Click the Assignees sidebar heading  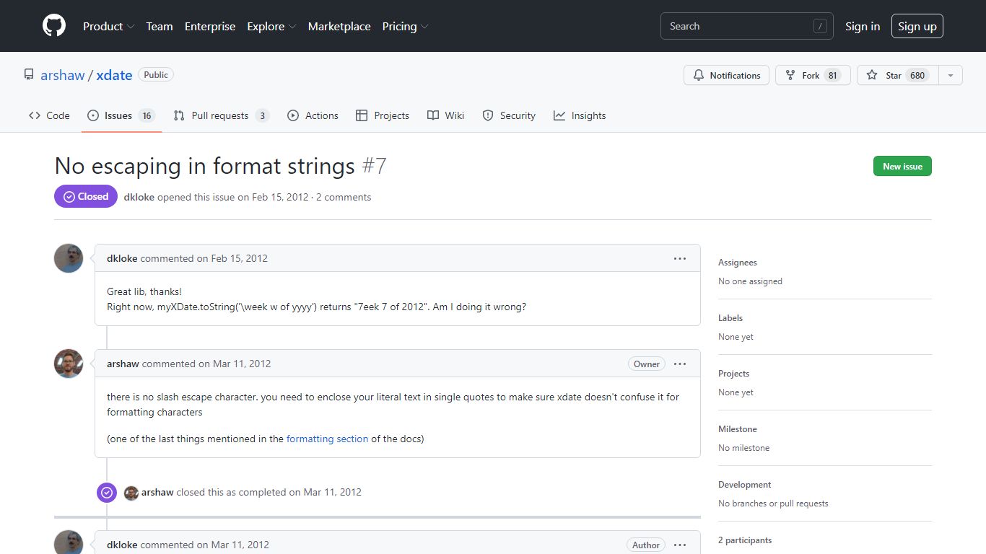(738, 263)
